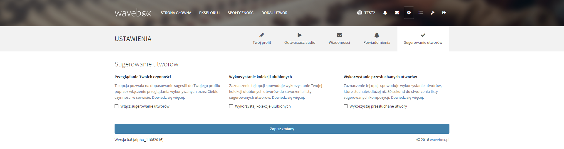Check Wykorzystaj kolekcję ulubionych
This screenshot has height=149, width=564.
tap(231, 106)
